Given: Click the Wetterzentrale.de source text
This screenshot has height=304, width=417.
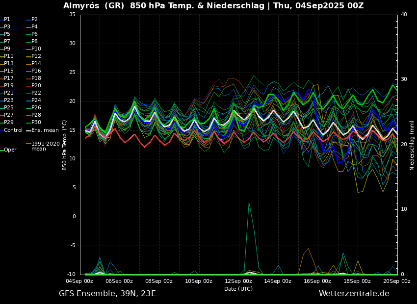Looking at the screenshot, I should [354, 294].
